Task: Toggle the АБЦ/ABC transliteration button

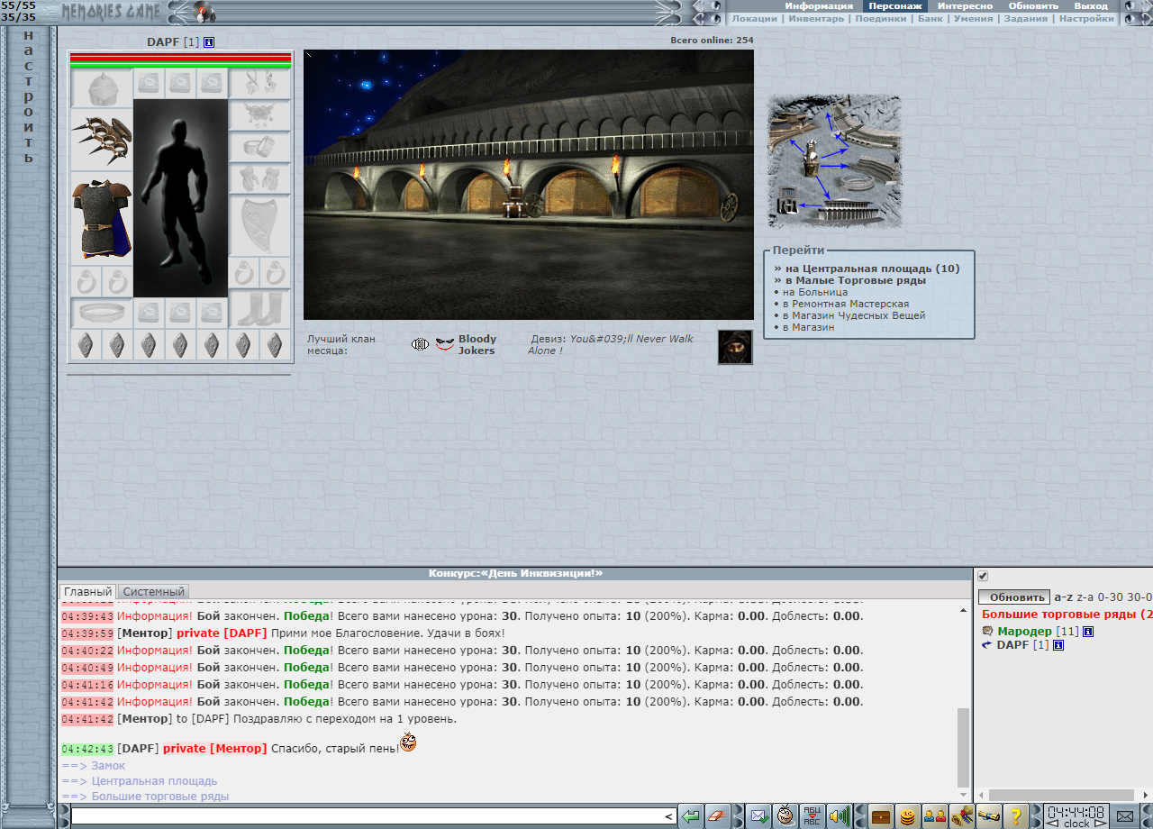Action: click(813, 816)
